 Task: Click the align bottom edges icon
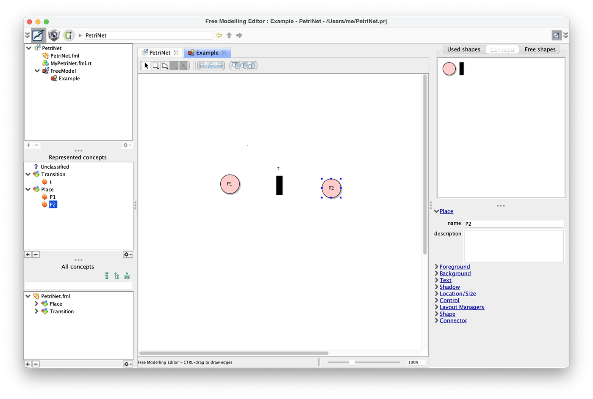click(x=252, y=66)
